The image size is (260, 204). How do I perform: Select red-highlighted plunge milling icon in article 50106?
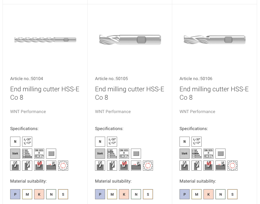(x=209, y=165)
